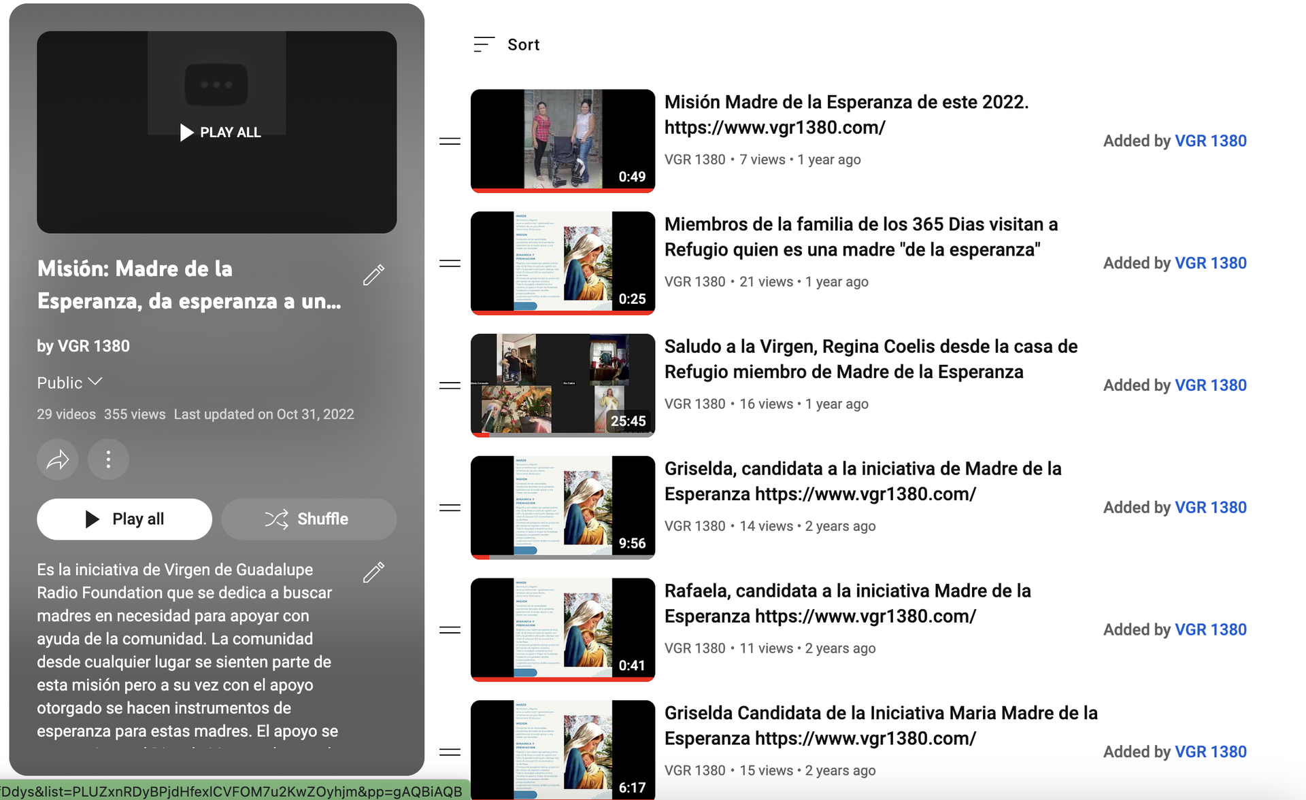Click VGR 1380 added-by link on 365 Dias row
This screenshot has height=800, width=1306.
pos(1211,264)
